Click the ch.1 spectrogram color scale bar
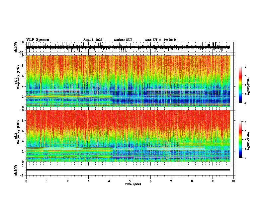 (x=240, y=85)
